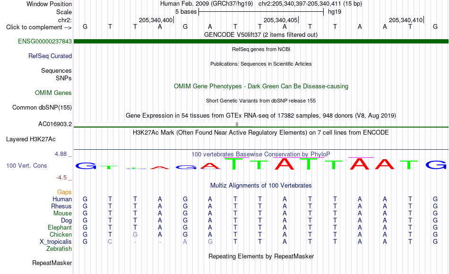Open 'Publications: Sequences in Scientific Articles' title
Screen dimensions: 449x274
pos(261,64)
